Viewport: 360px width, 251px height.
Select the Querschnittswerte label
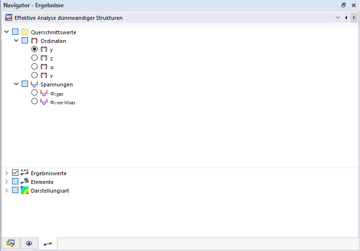coord(54,32)
